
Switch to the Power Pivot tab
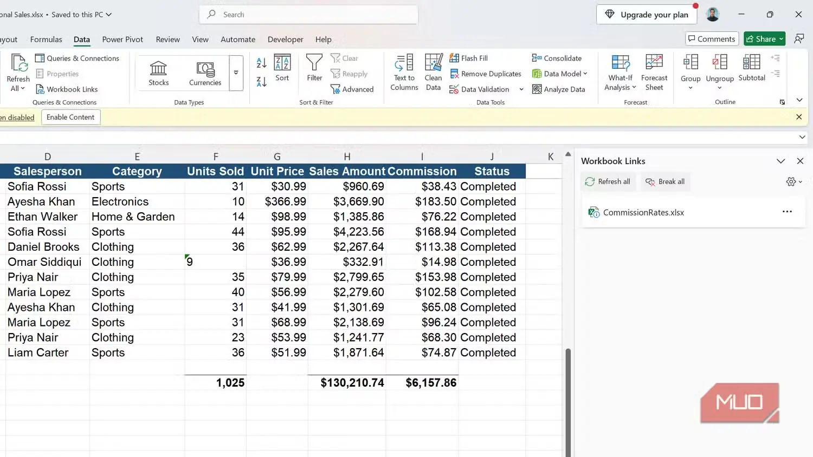coord(122,40)
